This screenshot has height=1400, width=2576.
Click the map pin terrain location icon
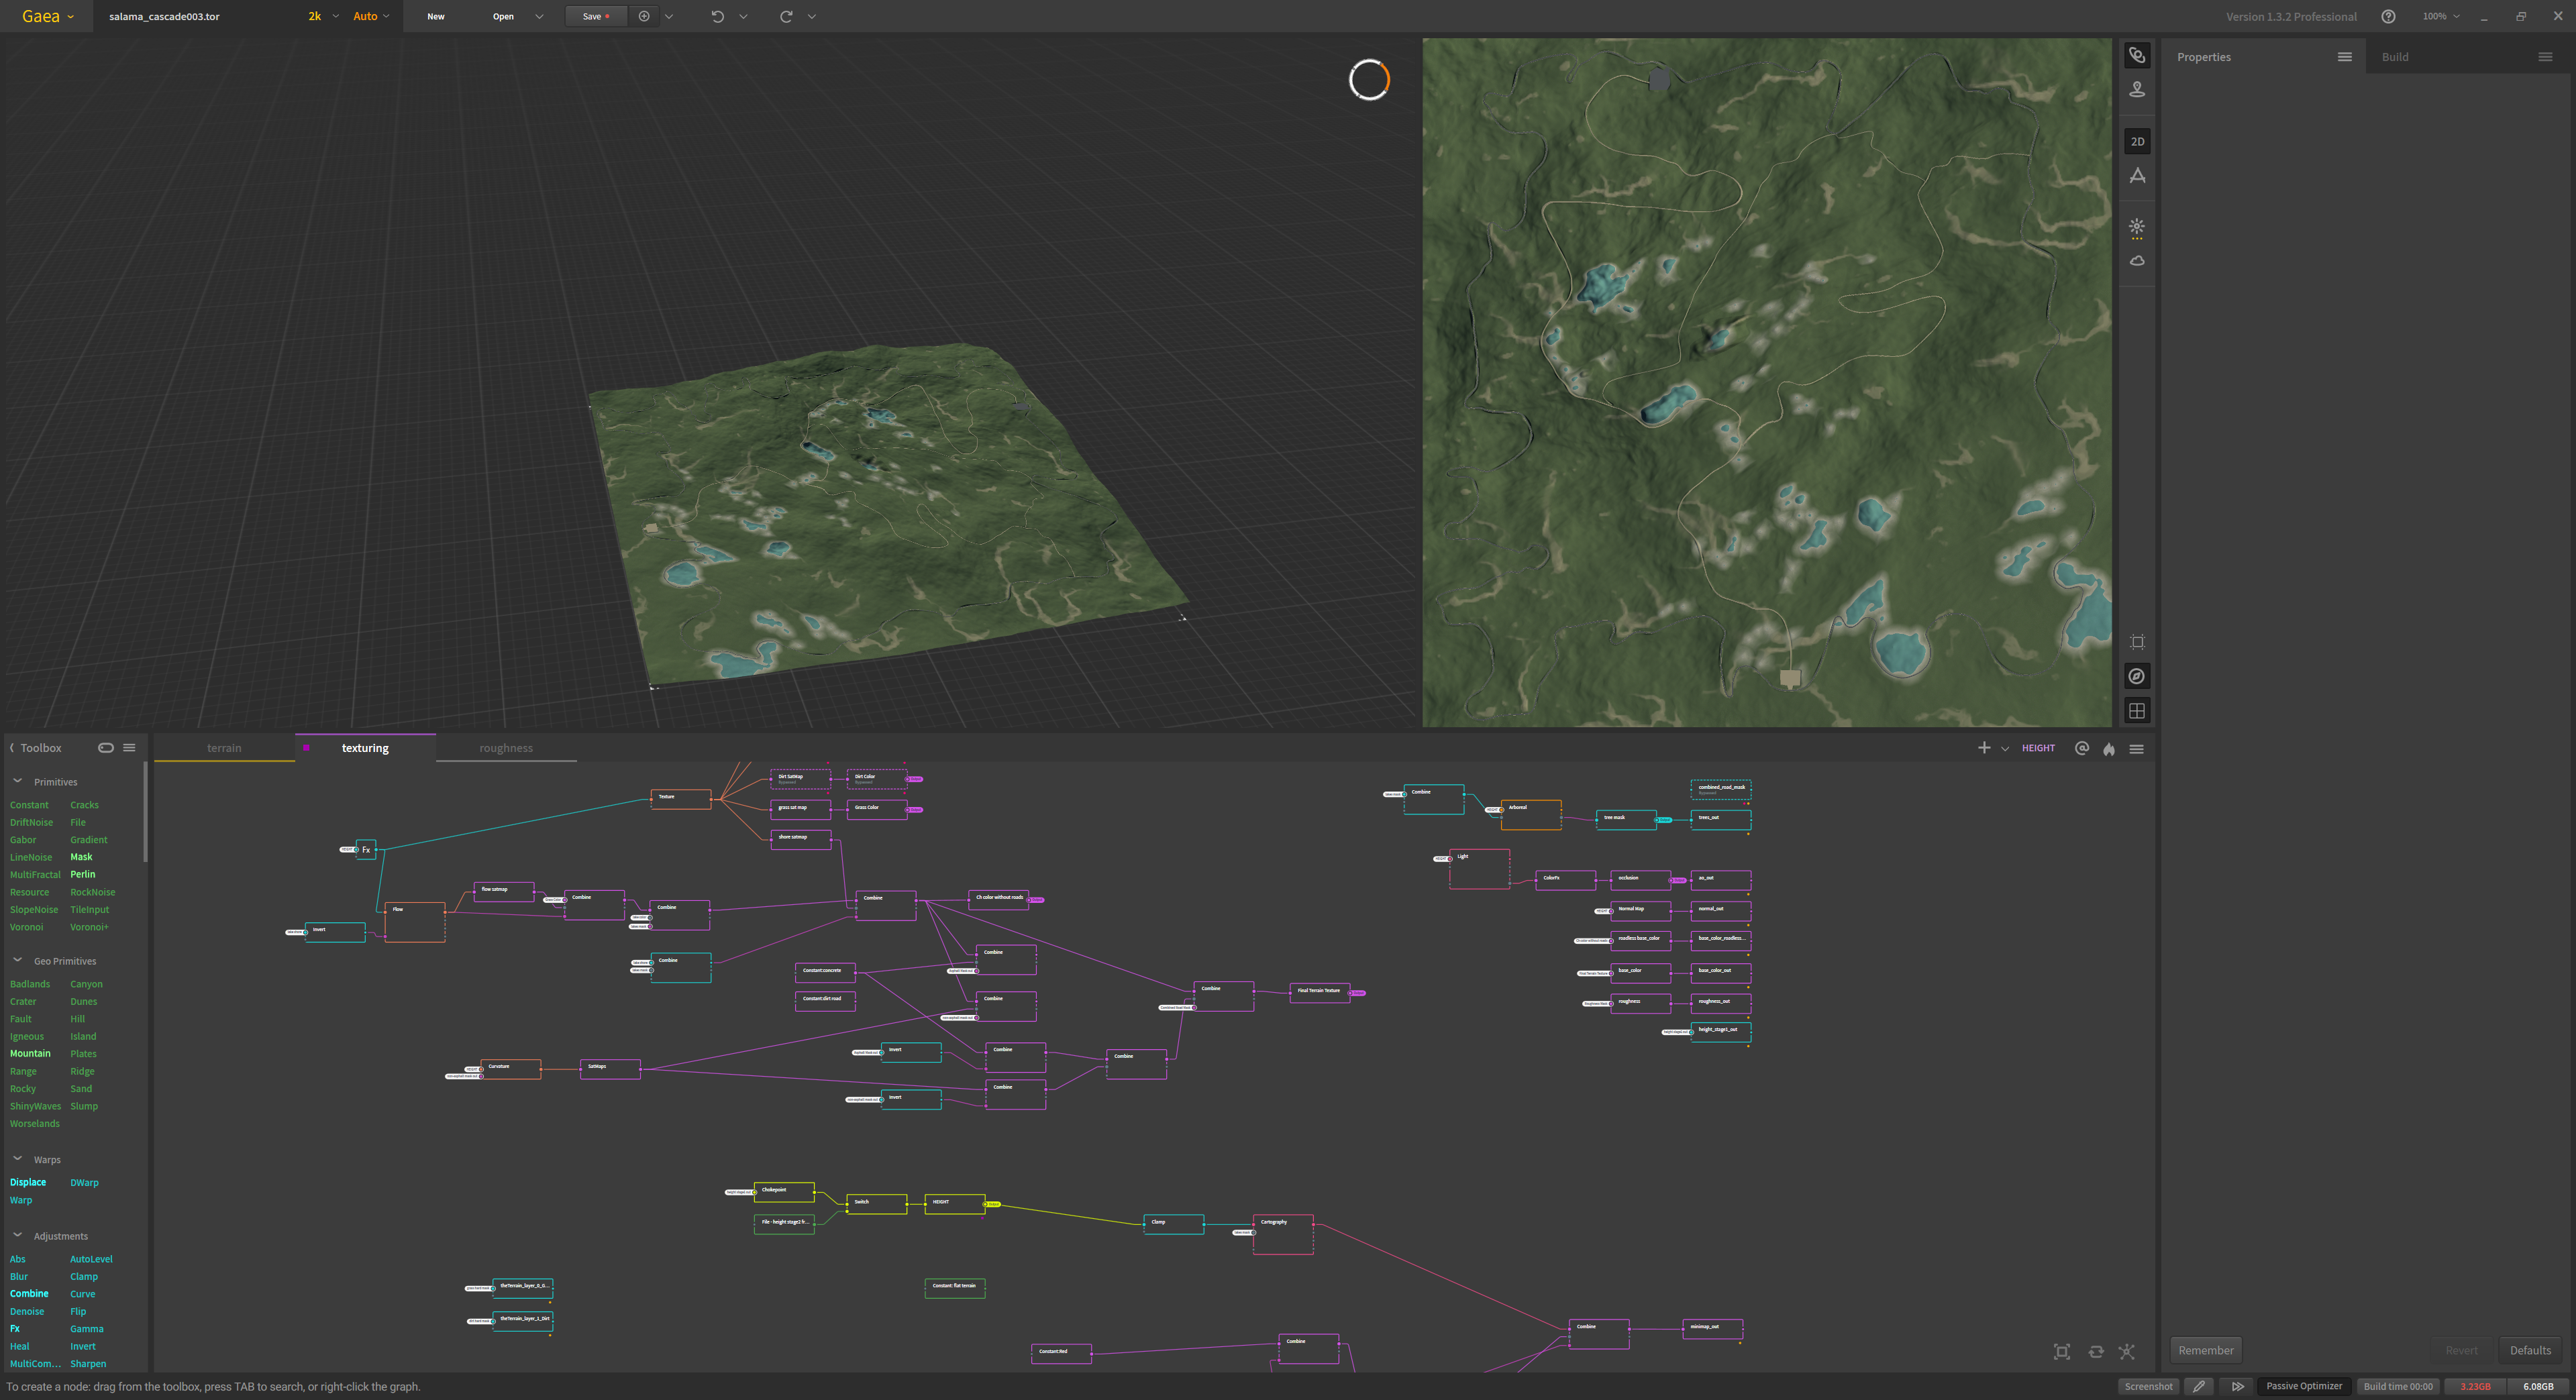tap(2137, 90)
